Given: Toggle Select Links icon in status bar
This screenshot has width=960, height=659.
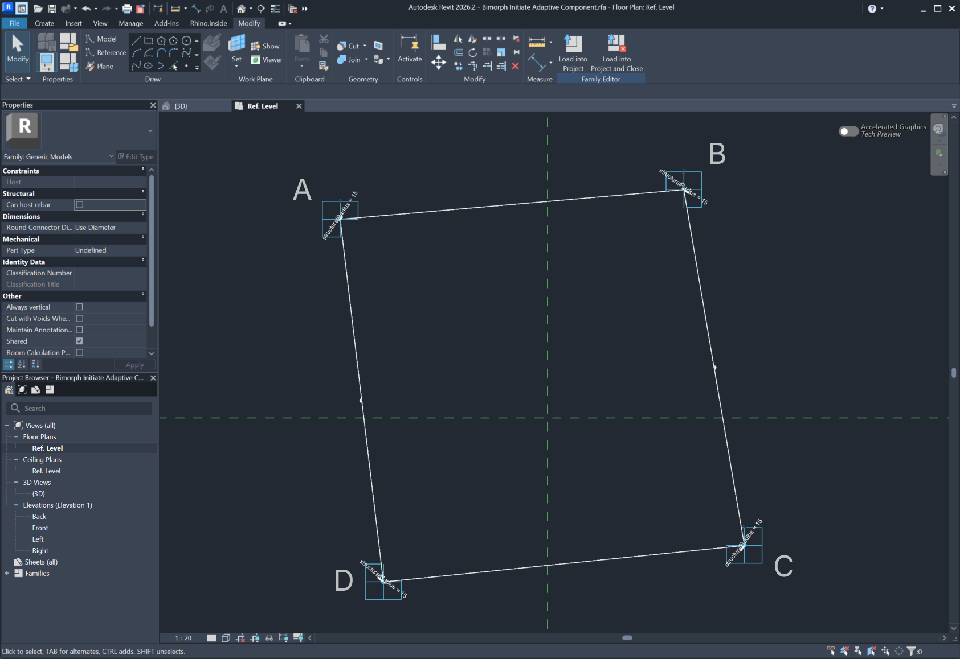Looking at the screenshot, I should coord(831,651).
